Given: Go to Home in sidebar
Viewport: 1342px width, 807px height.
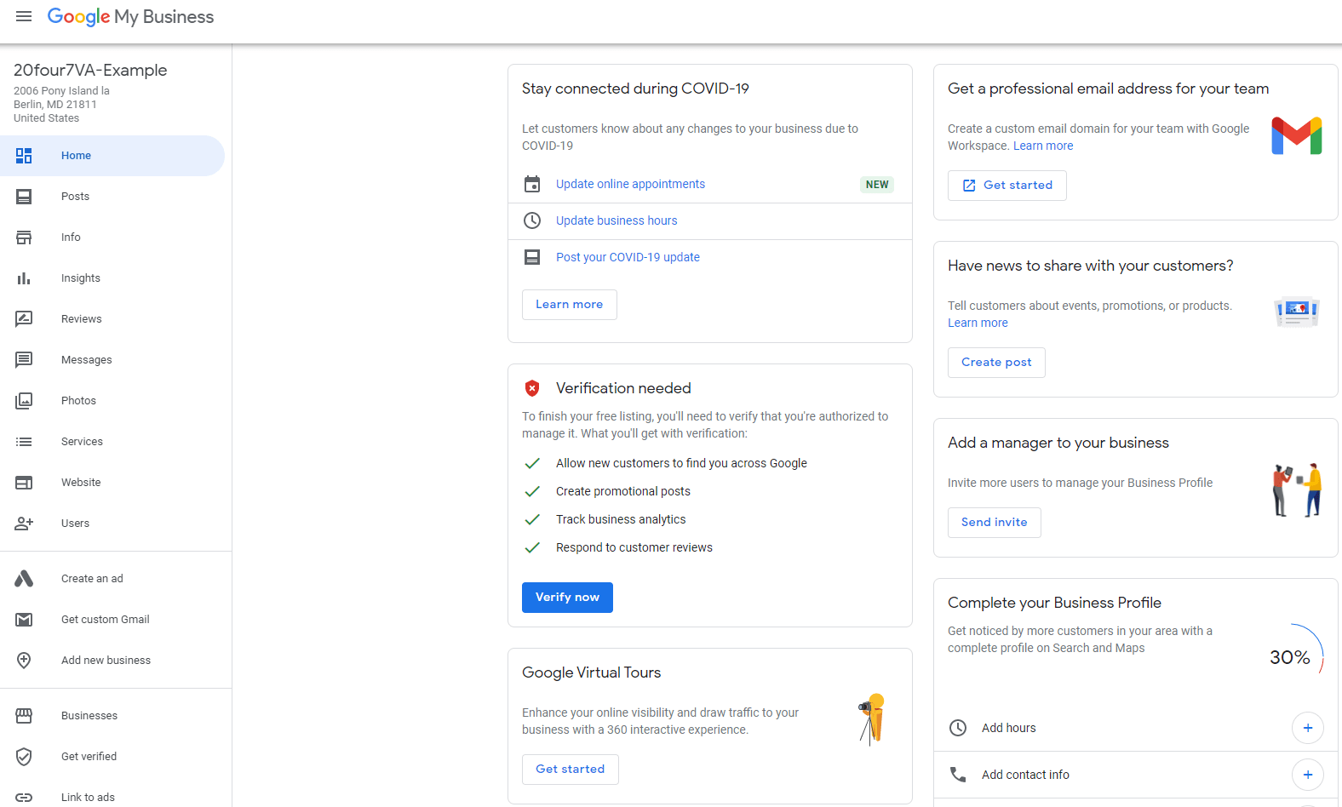Looking at the screenshot, I should click(x=112, y=156).
